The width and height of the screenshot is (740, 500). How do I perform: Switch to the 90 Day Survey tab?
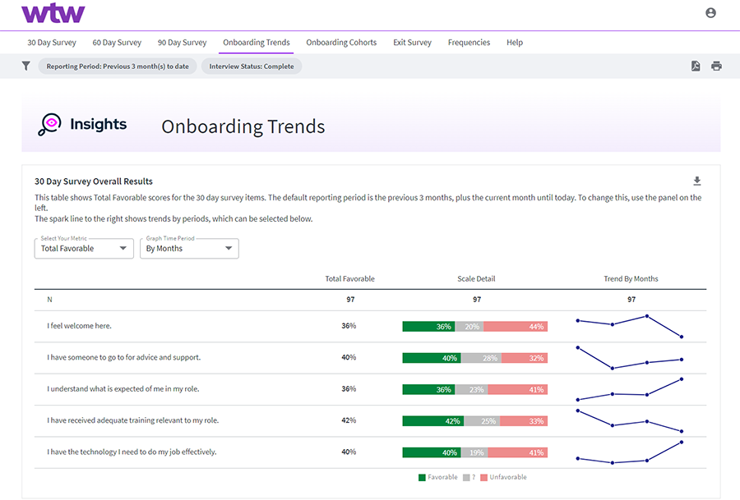[182, 42]
